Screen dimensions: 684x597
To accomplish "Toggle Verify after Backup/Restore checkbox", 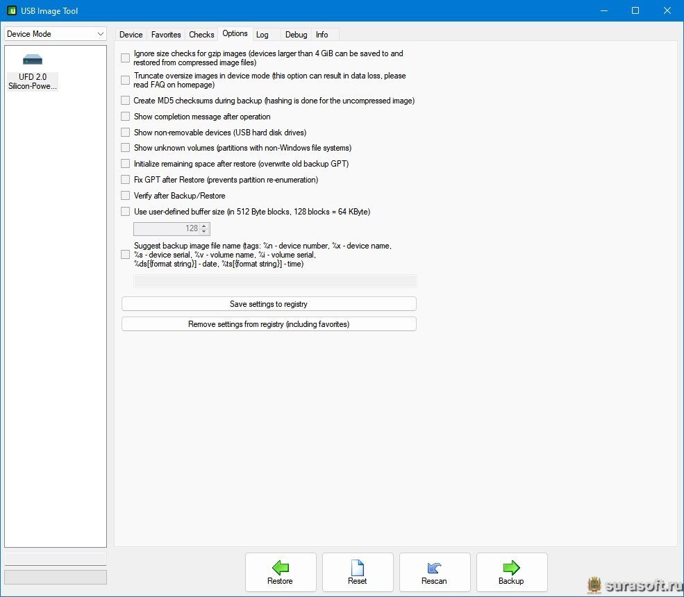I will tap(125, 195).
